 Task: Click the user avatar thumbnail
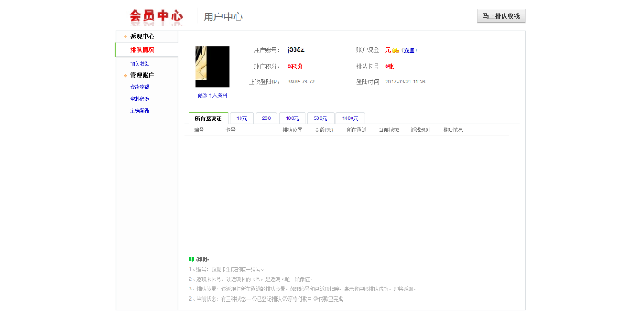(x=212, y=66)
